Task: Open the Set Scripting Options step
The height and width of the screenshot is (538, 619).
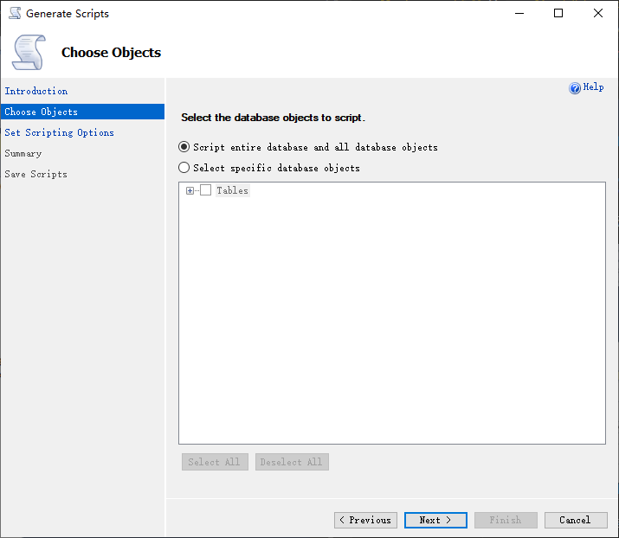Action: coord(59,132)
